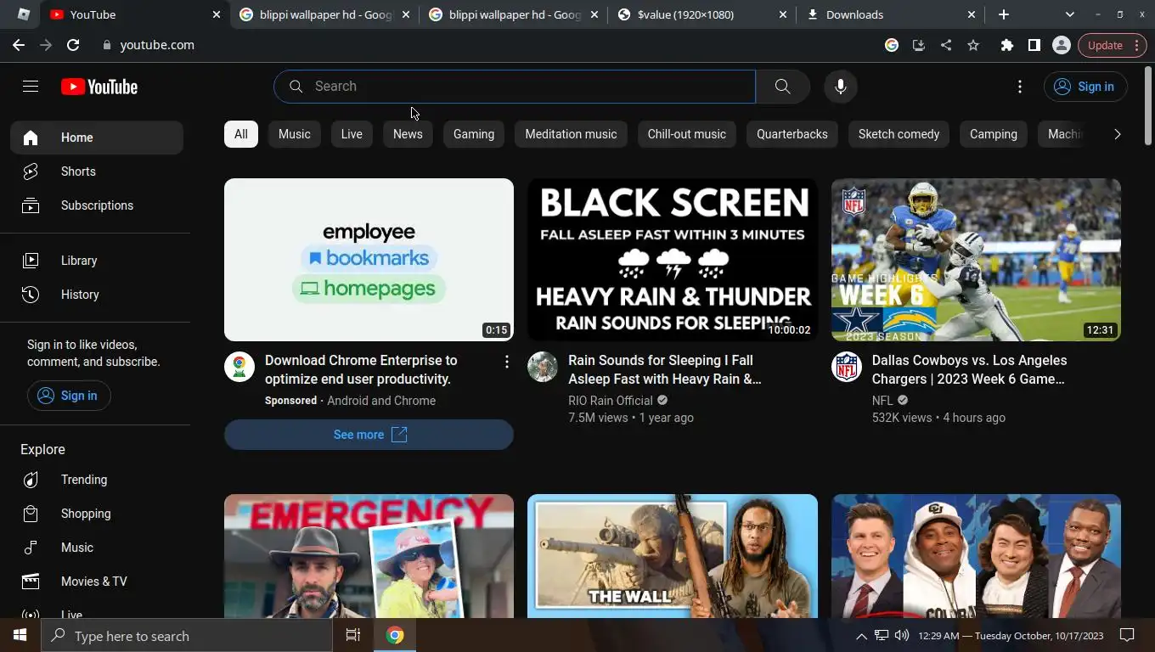The width and height of the screenshot is (1155, 652).
Task: Switch to the $value (1920×1080) tab
Action: tap(701, 14)
